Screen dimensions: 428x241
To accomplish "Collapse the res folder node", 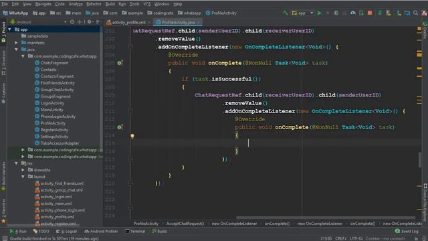I will (16, 163).
